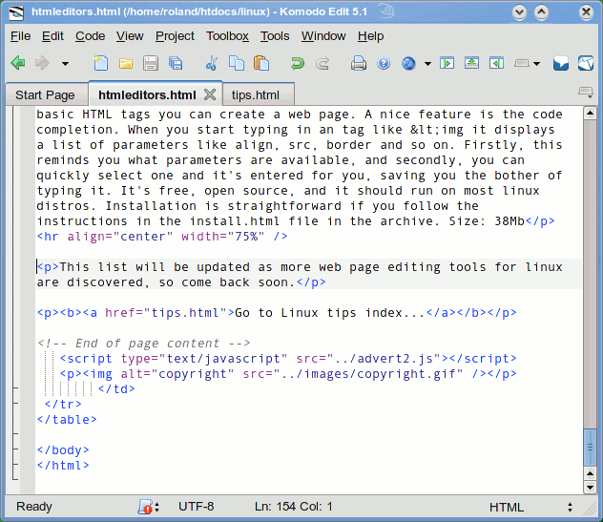This screenshot has width=603, height=522.
Task: Click the syntax check status icon
Action: pos(146,507)
